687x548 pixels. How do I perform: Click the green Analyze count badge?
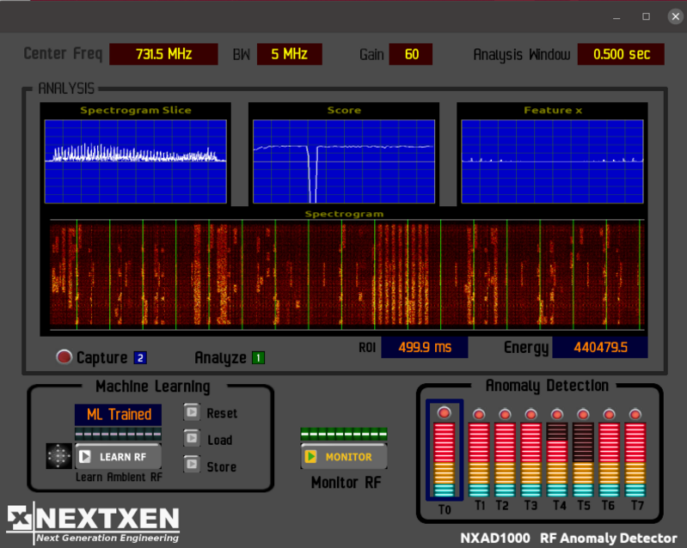tap(258, 358)
